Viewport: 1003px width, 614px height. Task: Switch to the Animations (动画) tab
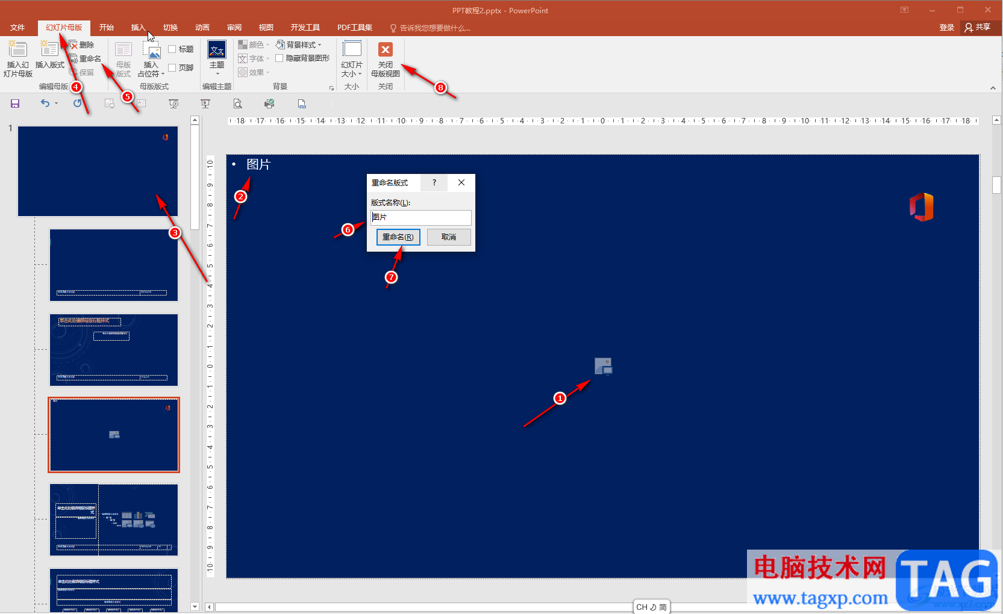coord(202,28)
